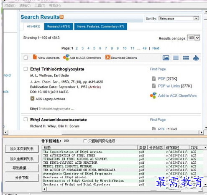This screenshot has width=207, height=195.
Task: Select the All (4843) tab
Action: coord(33,26)
